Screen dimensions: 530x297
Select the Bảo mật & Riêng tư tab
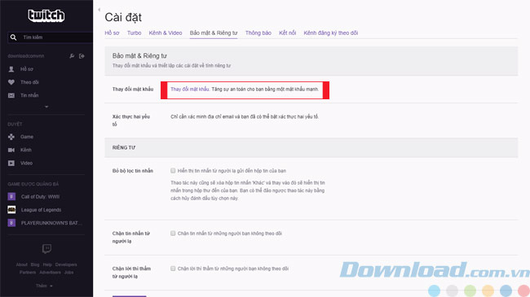[214, 33]
